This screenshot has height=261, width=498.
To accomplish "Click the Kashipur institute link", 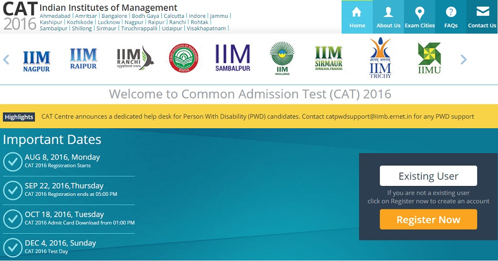I will pyautogui.click(x=51, y=22).
